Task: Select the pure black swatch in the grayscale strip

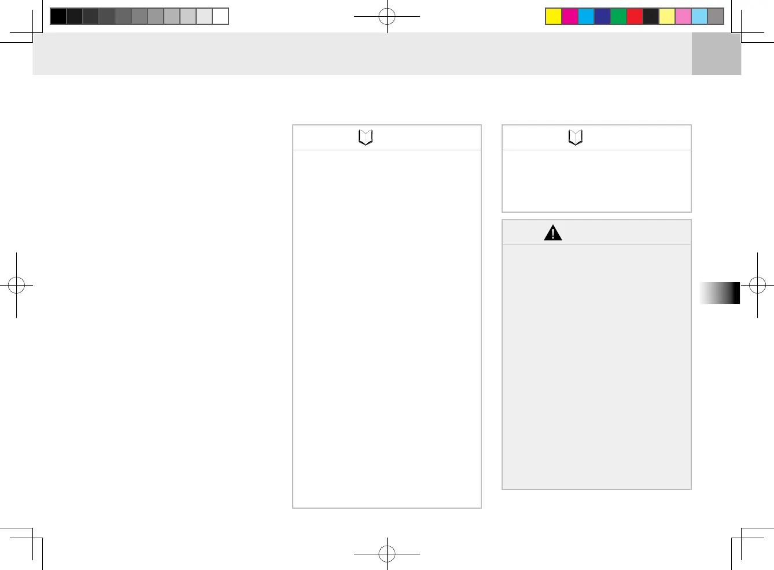Action: (58, 16)
